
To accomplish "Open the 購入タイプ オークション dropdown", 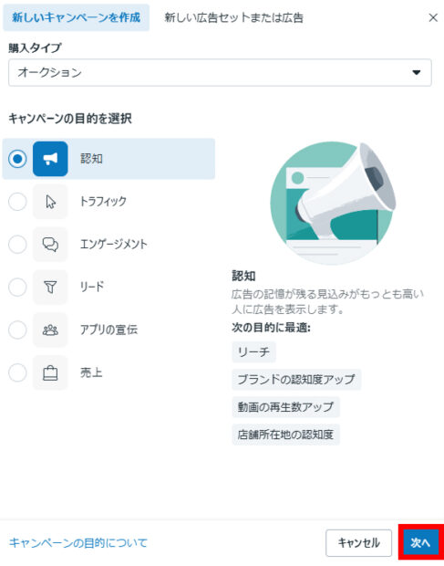I will tap(220, 72).
